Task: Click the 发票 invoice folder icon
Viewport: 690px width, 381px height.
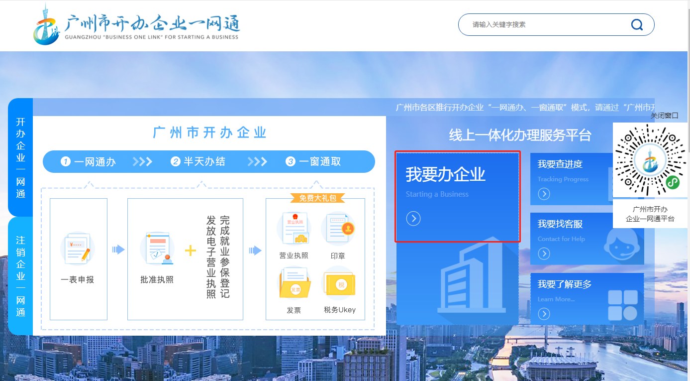Action: [x=294, y=282]
